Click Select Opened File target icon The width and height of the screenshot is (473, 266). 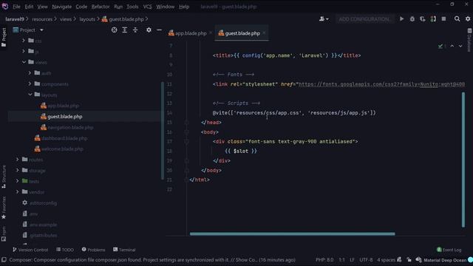point(114,30)
